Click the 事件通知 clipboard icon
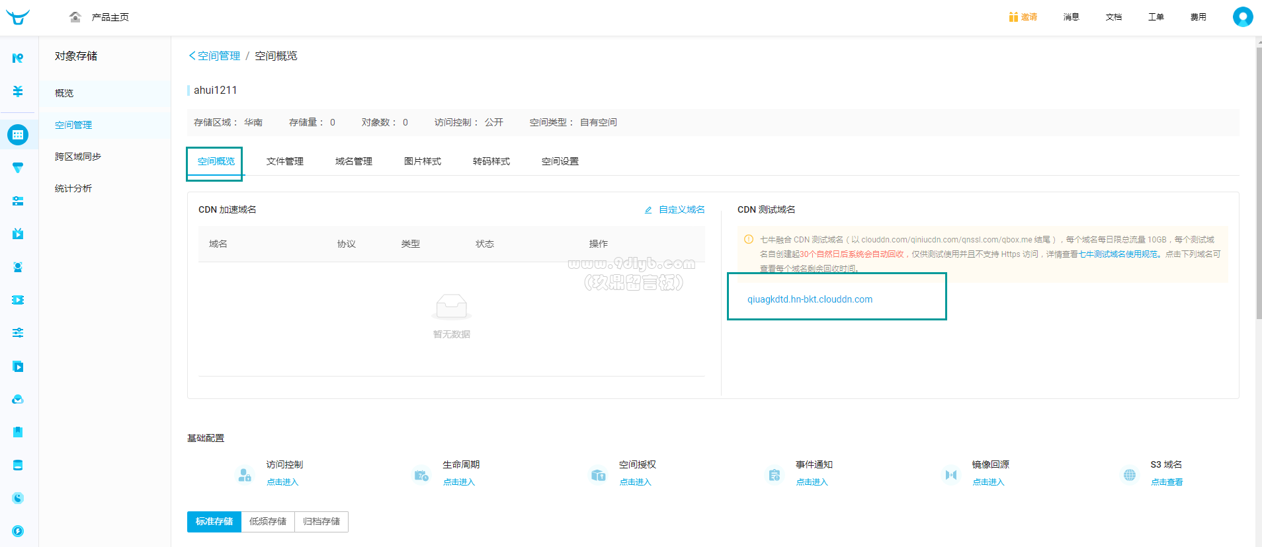The image size is (1262, 547). pyautogui.click(x=775, y=475)
